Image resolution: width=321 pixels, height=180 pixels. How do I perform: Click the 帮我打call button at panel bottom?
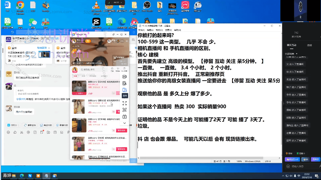pyautogui.click(x=292, y=159)
